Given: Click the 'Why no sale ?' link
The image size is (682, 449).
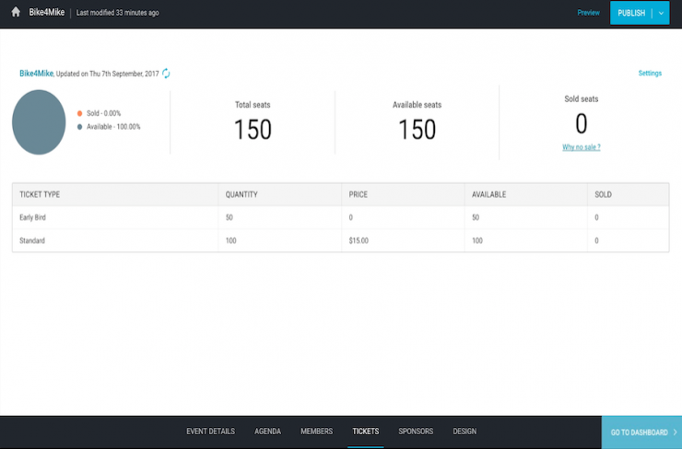Looking at the screenshot, I should 582,147.
